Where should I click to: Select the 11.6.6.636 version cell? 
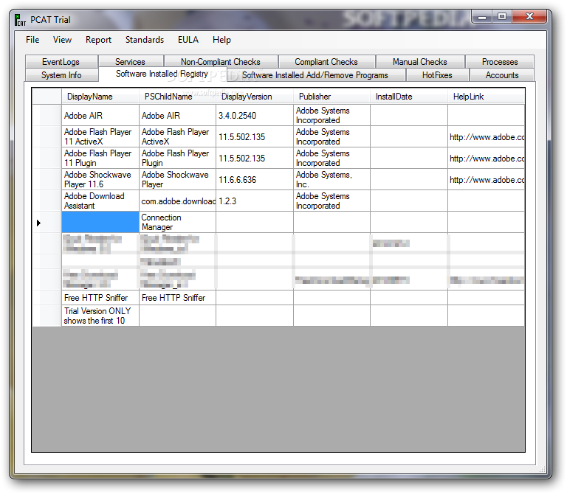255,179
